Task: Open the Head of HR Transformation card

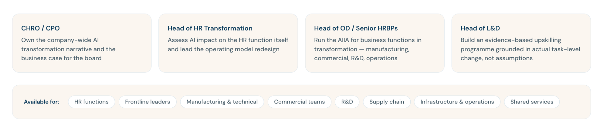Action: 228,43
